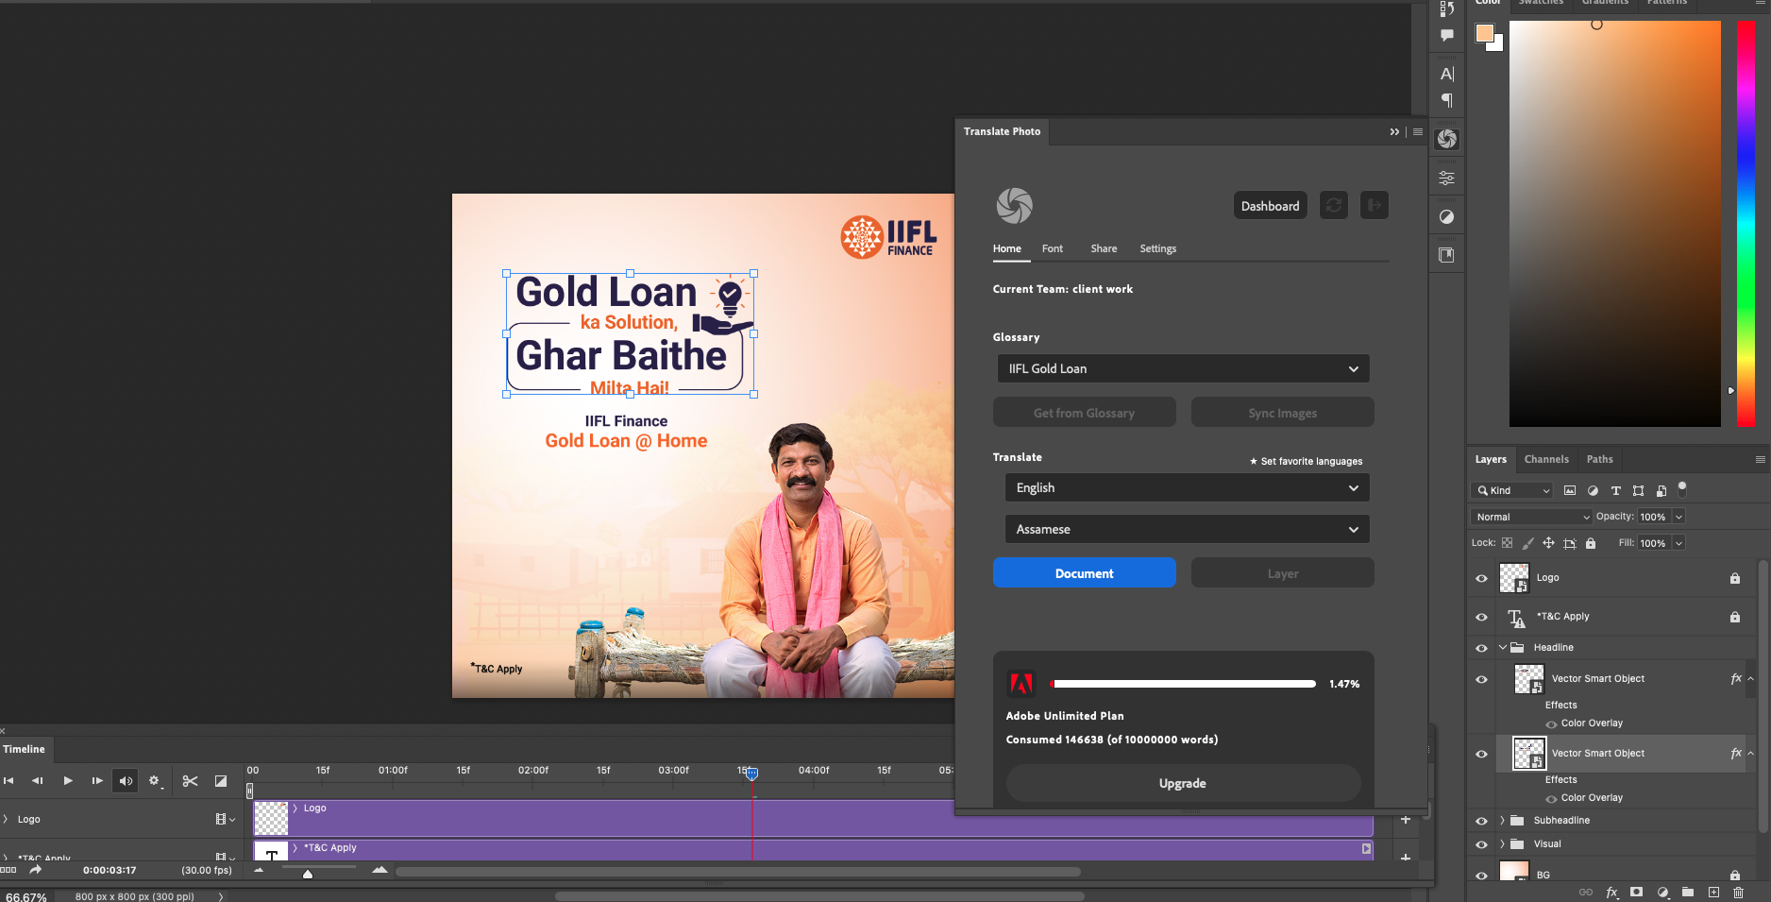Open the Libraries panel icon
Viewport: 1771px width, 902px height.
(x=1446, y=255)
